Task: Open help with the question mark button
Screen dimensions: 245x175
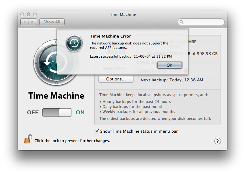Action: click(x=217, y=141)
